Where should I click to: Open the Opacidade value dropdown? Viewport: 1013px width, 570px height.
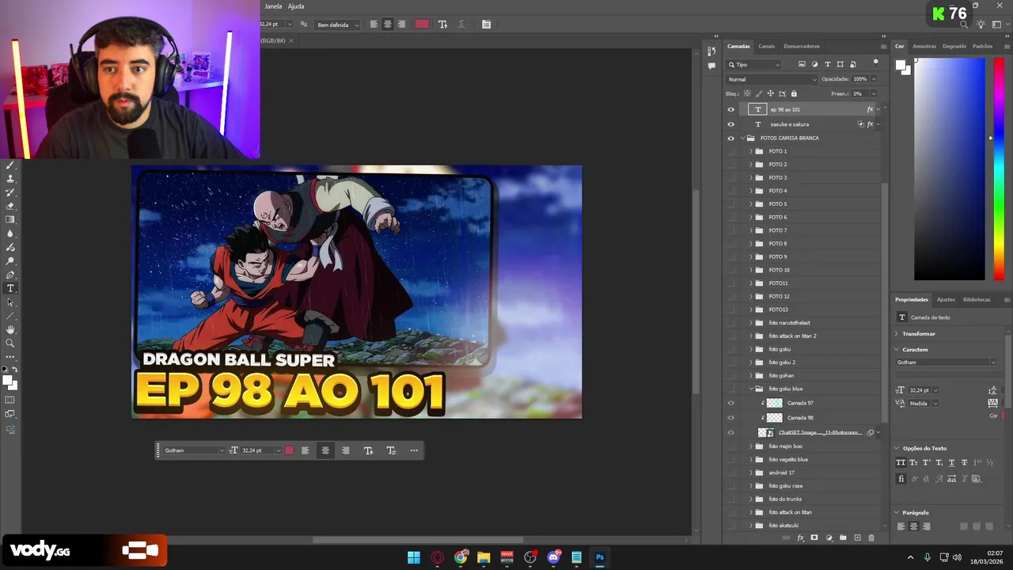coord(874,79)
